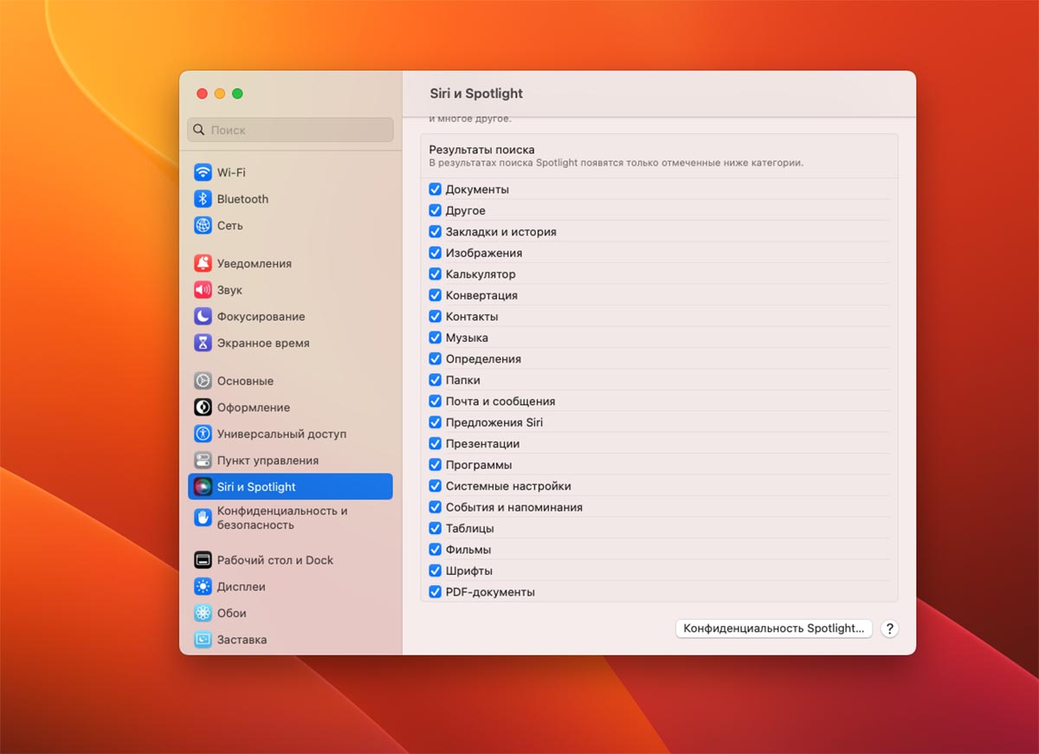This screenshot has height=754, width=1039.
Task: Open Пункт управления in sidebar
Action: pos(268,461)
